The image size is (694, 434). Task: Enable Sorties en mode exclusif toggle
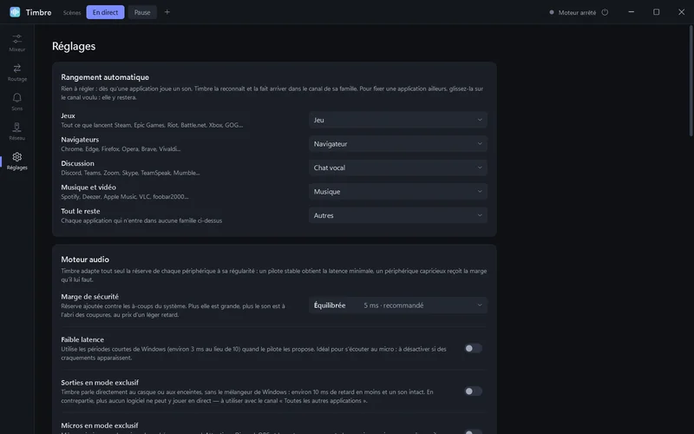coord(473,391)
